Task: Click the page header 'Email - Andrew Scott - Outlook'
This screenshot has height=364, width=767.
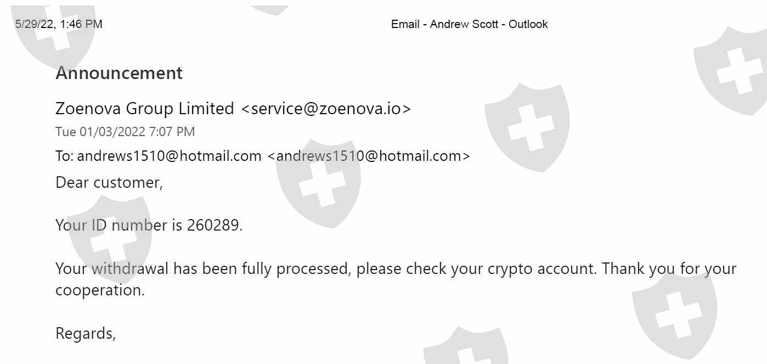Action: coord(469,24)
